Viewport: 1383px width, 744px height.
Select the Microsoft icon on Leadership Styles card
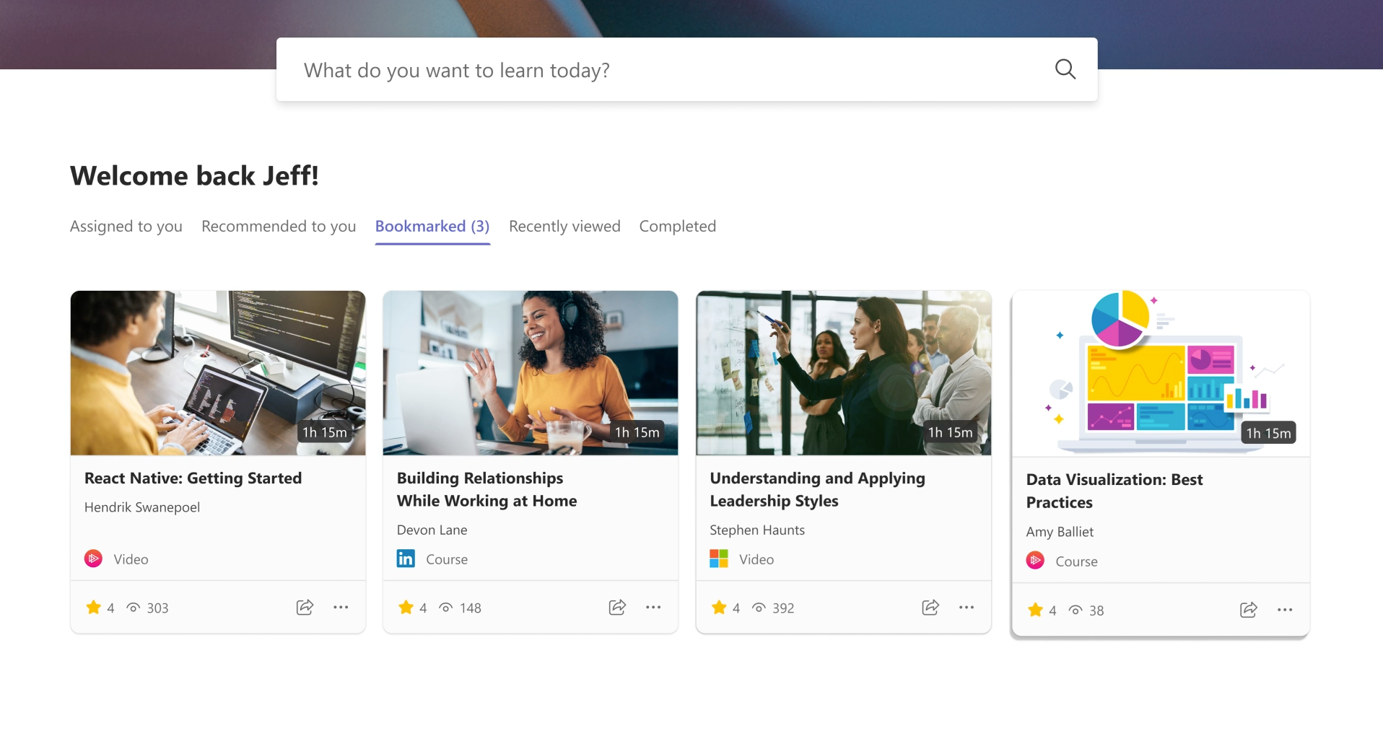coord(719,558)
